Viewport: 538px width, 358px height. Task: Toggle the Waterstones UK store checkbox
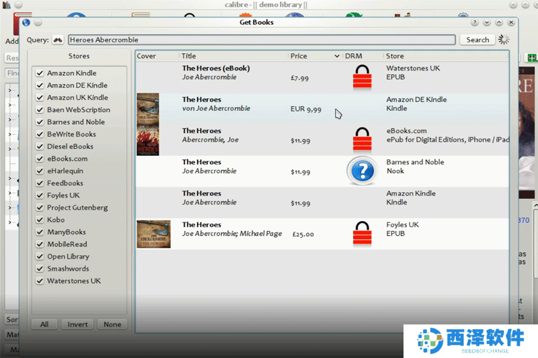[40, 281]
